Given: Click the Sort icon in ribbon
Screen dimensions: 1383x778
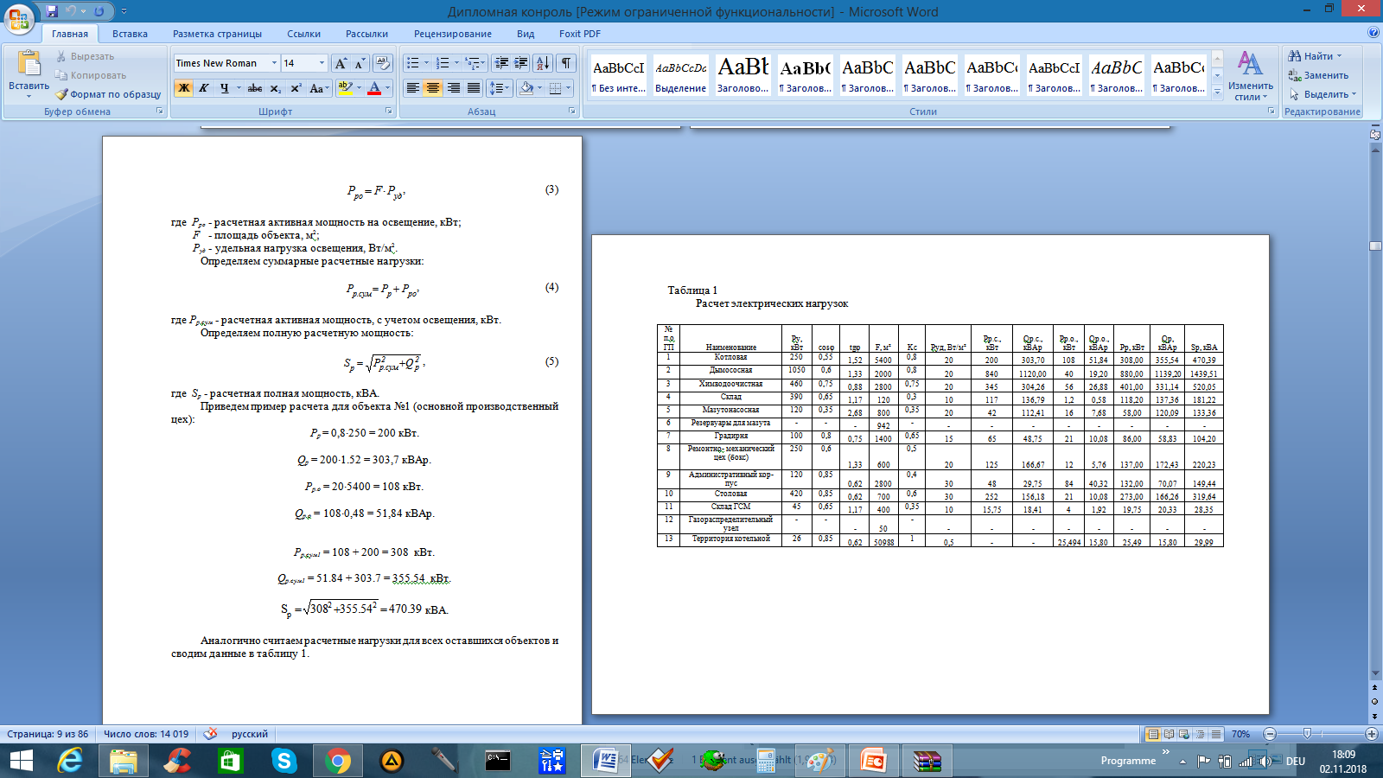Looking at the screenshot, I should pyautogui.click(x=543, y=63).
